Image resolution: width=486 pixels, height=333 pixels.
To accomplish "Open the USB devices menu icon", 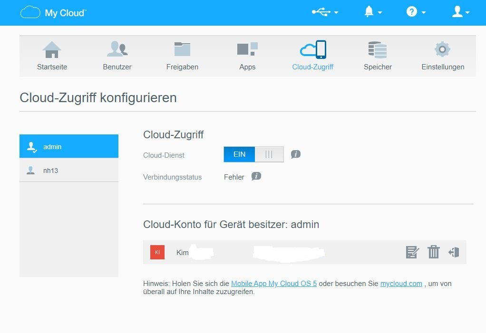I will (x=321, y=12).
